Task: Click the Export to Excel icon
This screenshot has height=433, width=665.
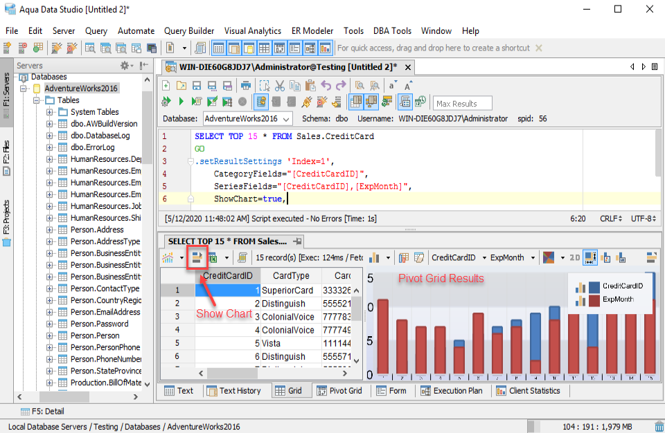Action: pyautogui.click(x=213, y=257)
